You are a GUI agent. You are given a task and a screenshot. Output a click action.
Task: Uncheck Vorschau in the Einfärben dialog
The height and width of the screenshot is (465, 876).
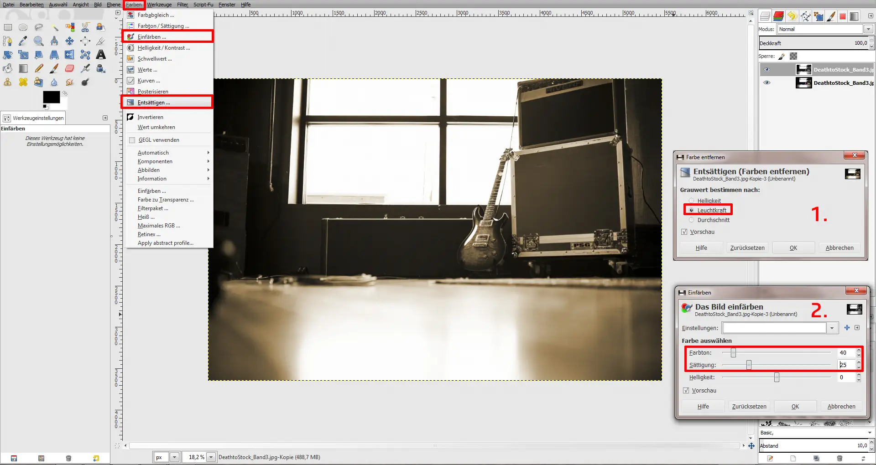[686, 390]
